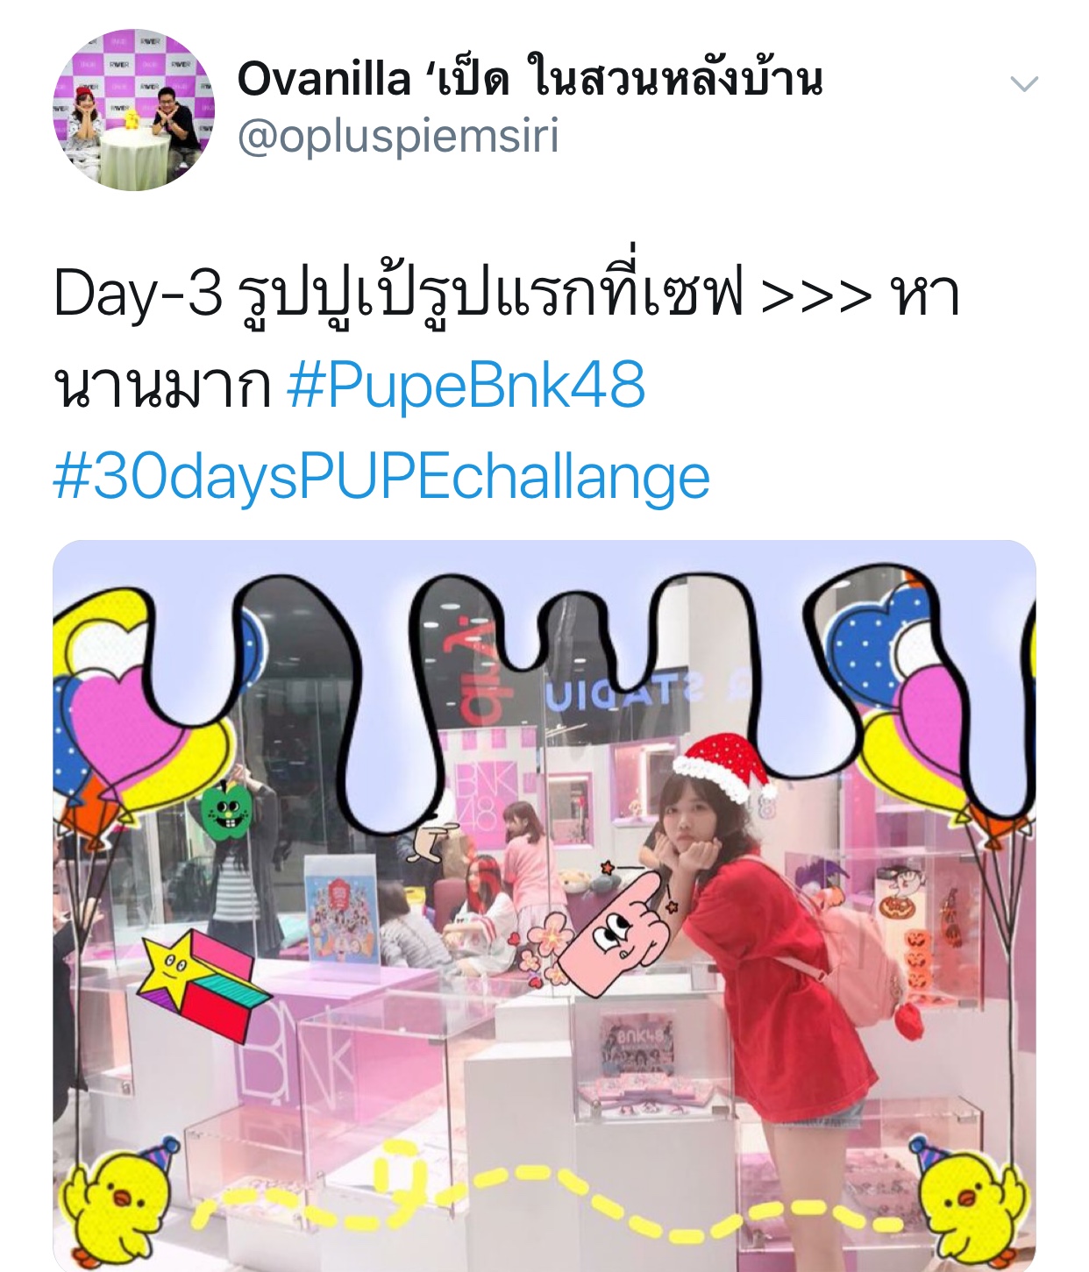Click the yellow dashed line doodle
The width and height of the screenshot is (1089, 1272).
544,1197
